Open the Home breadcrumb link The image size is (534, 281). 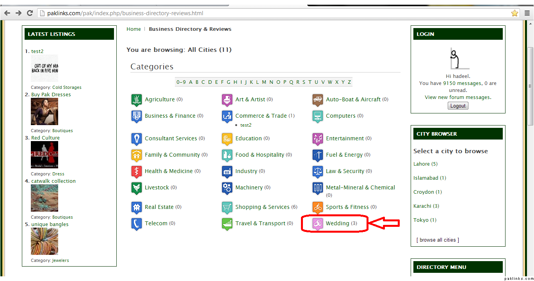point(133,29)
